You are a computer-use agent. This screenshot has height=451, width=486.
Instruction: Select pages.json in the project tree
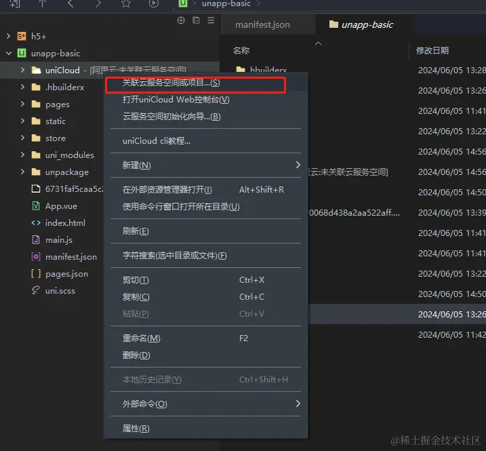(66, 274)
